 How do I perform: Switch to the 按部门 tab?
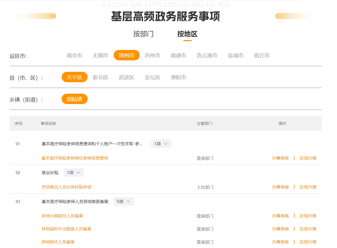pos(143,34)
